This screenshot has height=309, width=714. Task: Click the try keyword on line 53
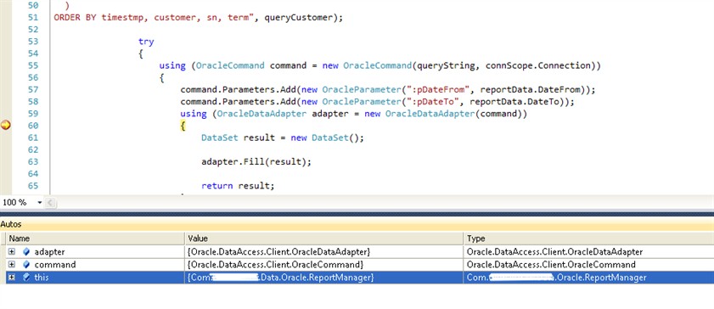(146, 42)
